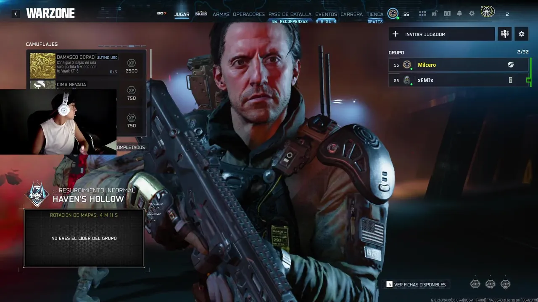Click the GRATIS label under Tienda
Viewport: 538px width, 302px height.
(x=375, y=22)
